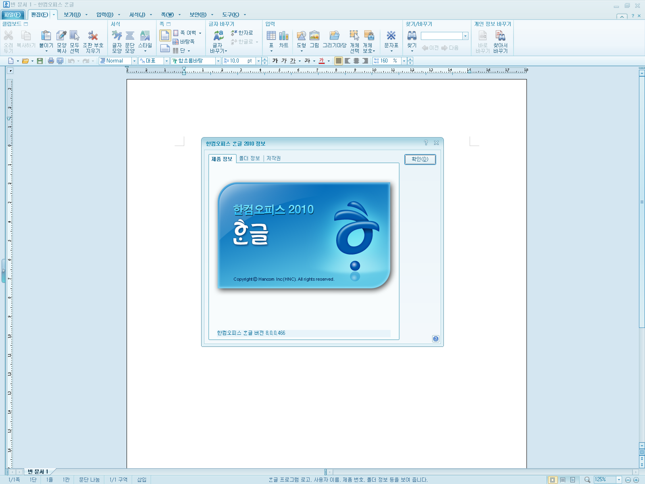This screenshot has width=645, height=484.
Task: Click the 확인(D) button
Action: click(420, 159)
